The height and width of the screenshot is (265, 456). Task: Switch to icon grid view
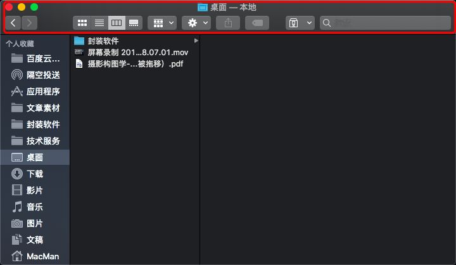pos(82,23)
